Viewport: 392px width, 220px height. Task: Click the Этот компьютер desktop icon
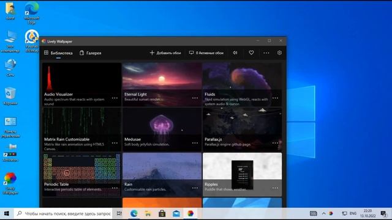[x=10, y=42]
